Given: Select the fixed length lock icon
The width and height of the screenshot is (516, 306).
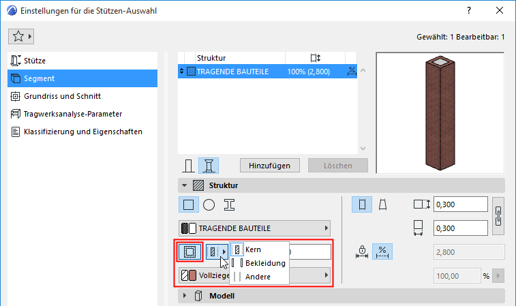Looking at the screenshot, I should pos(362,251).
